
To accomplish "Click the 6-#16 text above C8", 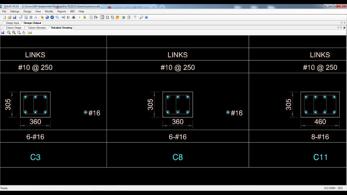I will coord(178,137).
